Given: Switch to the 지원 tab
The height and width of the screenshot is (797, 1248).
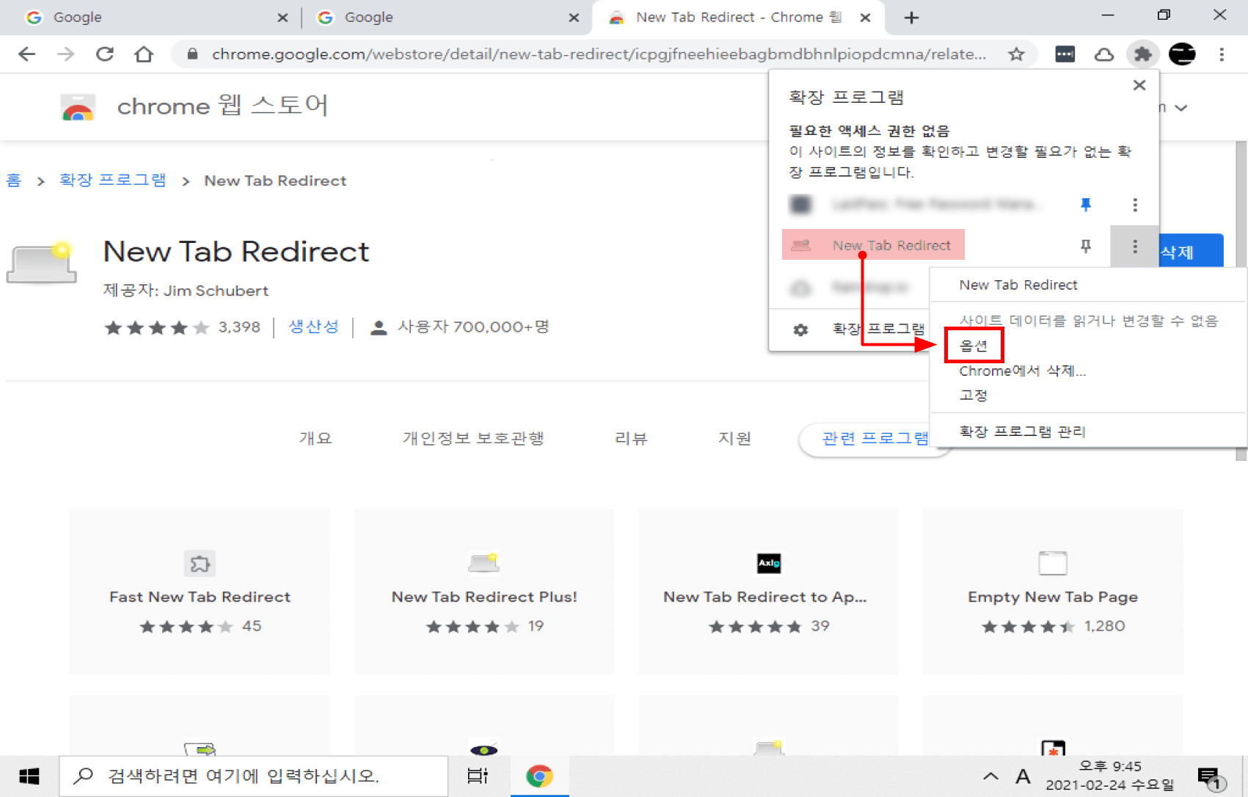Looking at the screenshot, I should click(734, 439).
